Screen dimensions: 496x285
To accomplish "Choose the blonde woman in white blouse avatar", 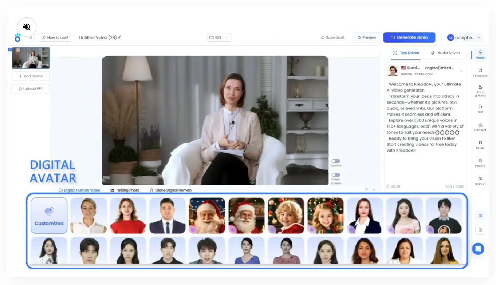I will [x=88, y=216].
